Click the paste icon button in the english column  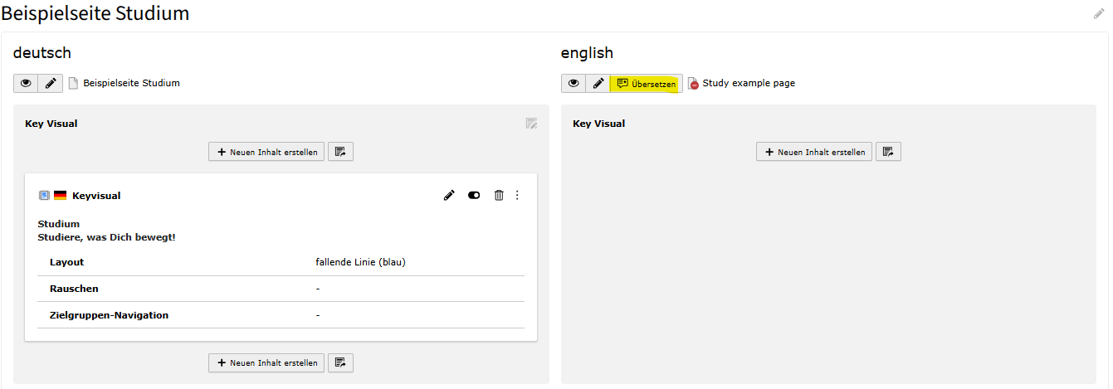tap(888, 152)
